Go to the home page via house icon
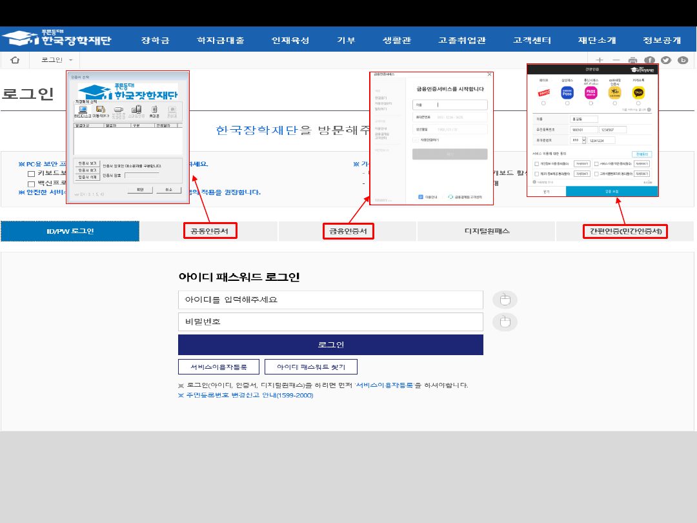 15,60
